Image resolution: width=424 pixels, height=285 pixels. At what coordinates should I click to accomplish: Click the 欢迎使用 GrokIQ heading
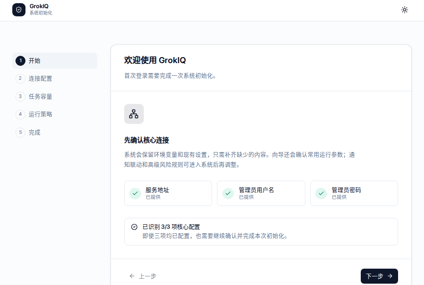tap(155, 60)
